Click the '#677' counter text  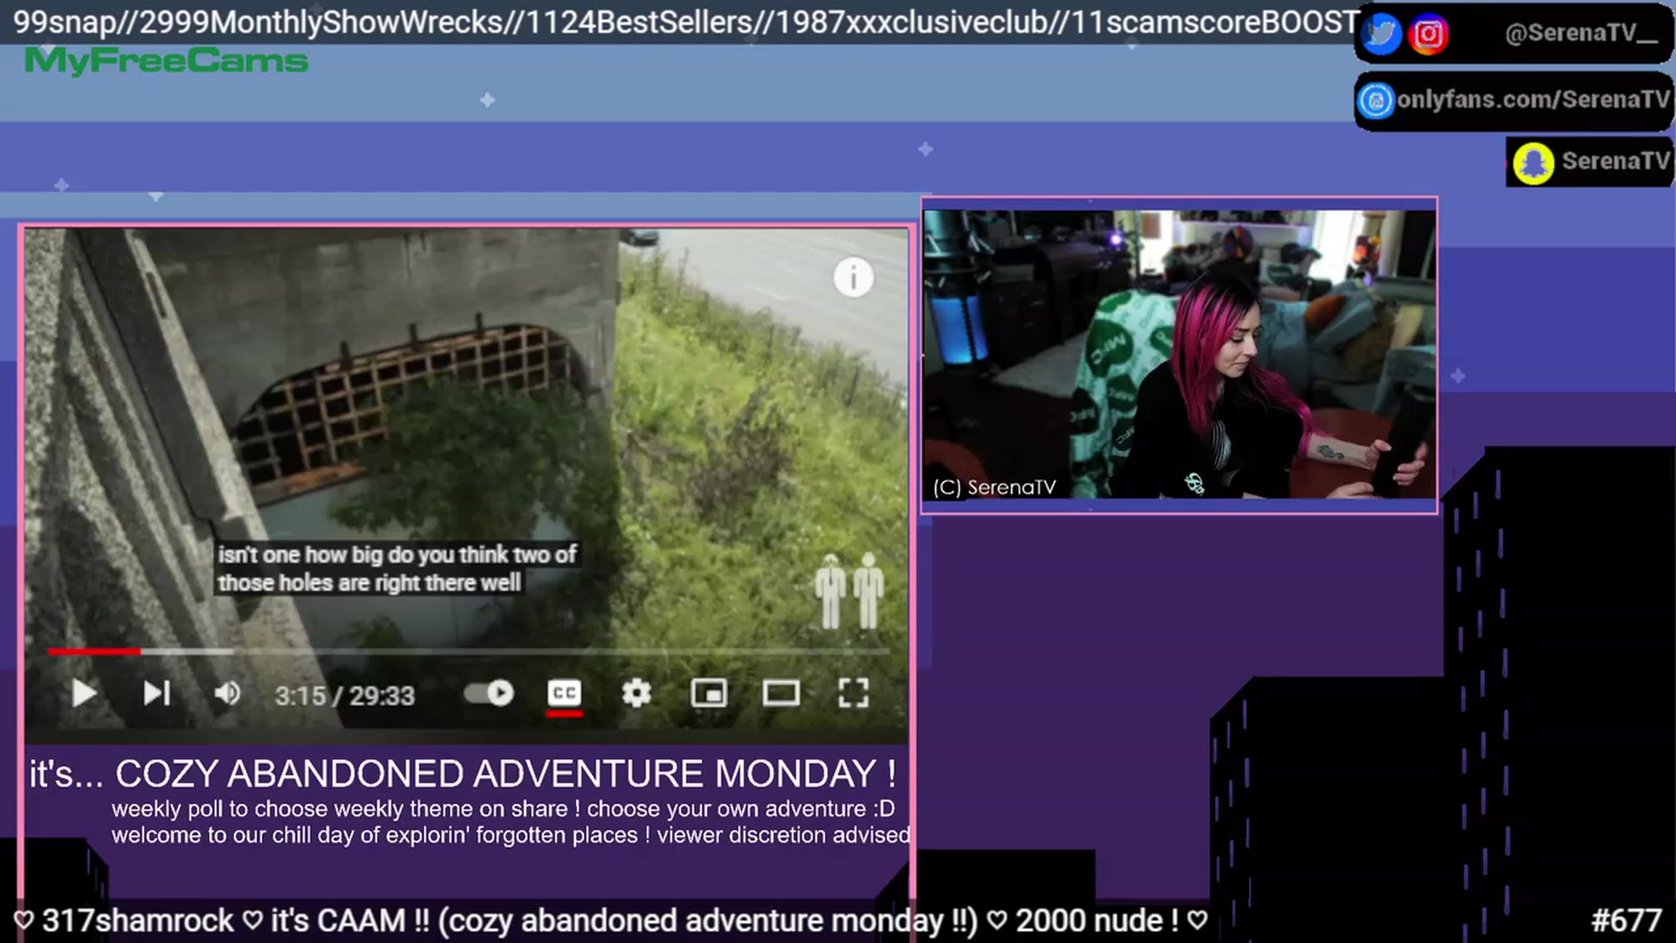click(1626, 920)
